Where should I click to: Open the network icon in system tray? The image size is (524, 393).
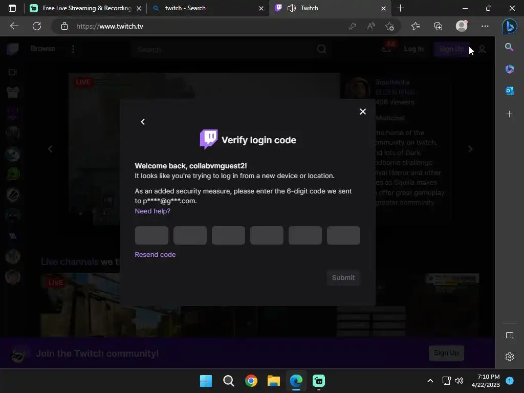point(446,381)
